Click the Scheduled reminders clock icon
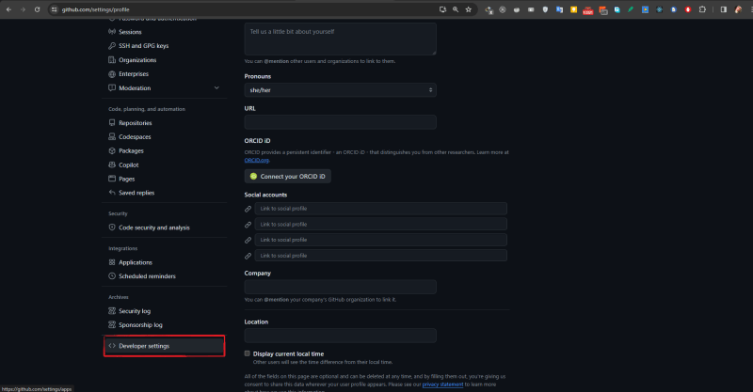Viewport: 753px width, 392px height. pos(112,275)
